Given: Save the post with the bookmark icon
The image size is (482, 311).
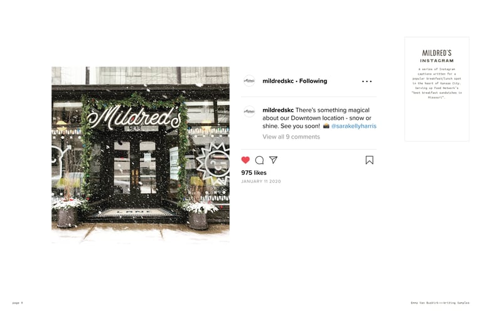Looking at the screenshot, I should pos(370,160).
